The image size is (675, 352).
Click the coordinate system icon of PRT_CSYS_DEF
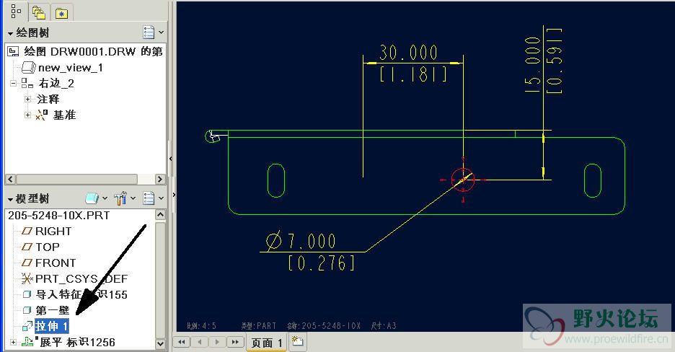click(x=27, y=279)
